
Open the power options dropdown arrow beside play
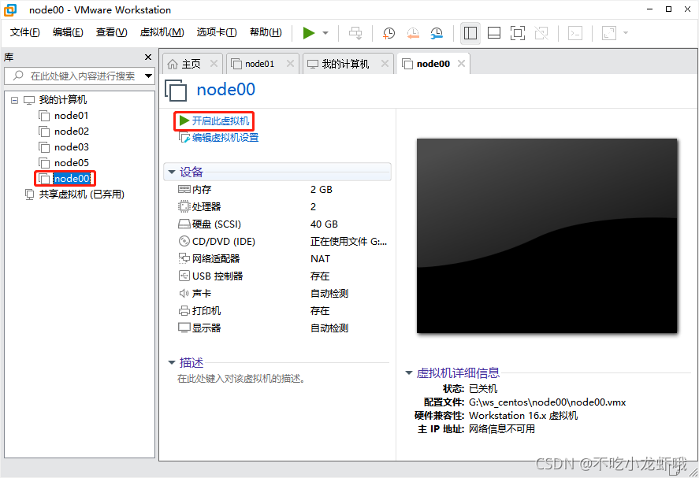pyautogui.click(x=325, y=33)
